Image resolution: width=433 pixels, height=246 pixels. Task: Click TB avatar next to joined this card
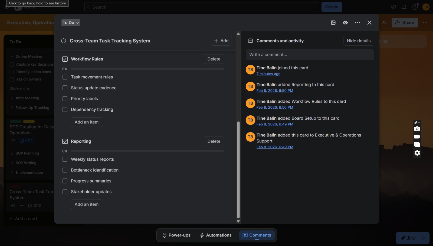(x=250, y=70)
